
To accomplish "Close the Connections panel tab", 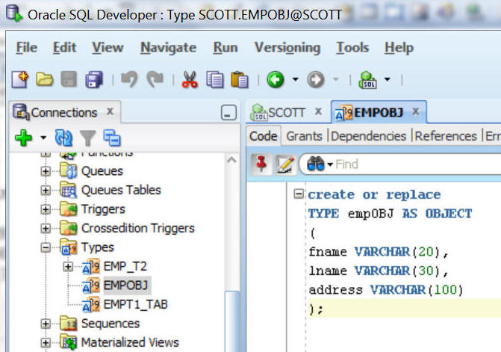I will coord(110,111).
